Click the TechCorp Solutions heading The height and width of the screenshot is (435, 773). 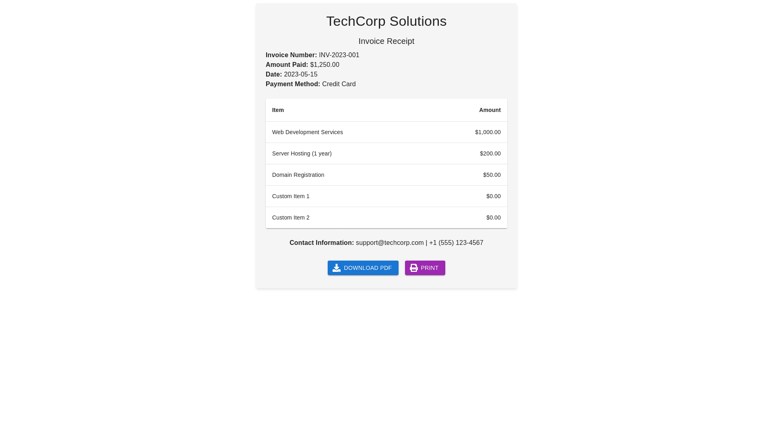[386, 21]
